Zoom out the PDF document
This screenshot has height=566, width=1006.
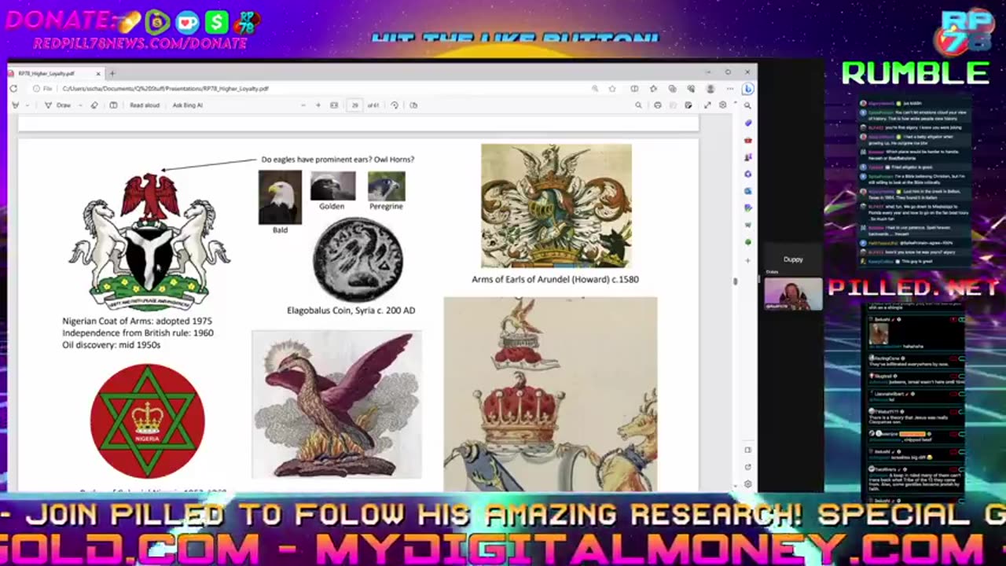click(303, 105)
